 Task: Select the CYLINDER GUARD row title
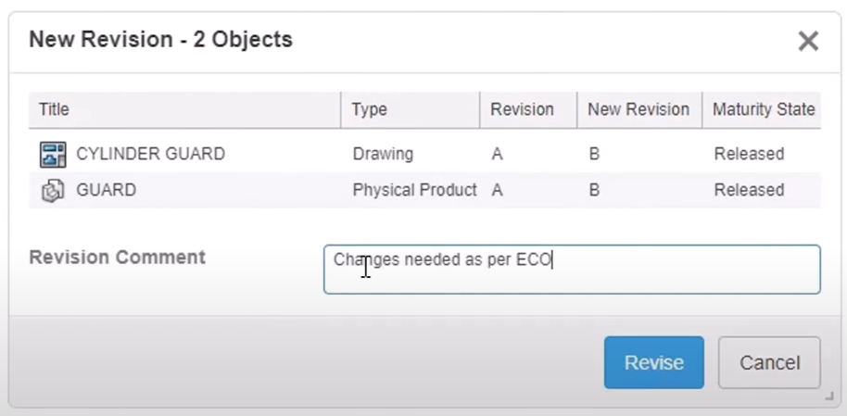point(150,154)
